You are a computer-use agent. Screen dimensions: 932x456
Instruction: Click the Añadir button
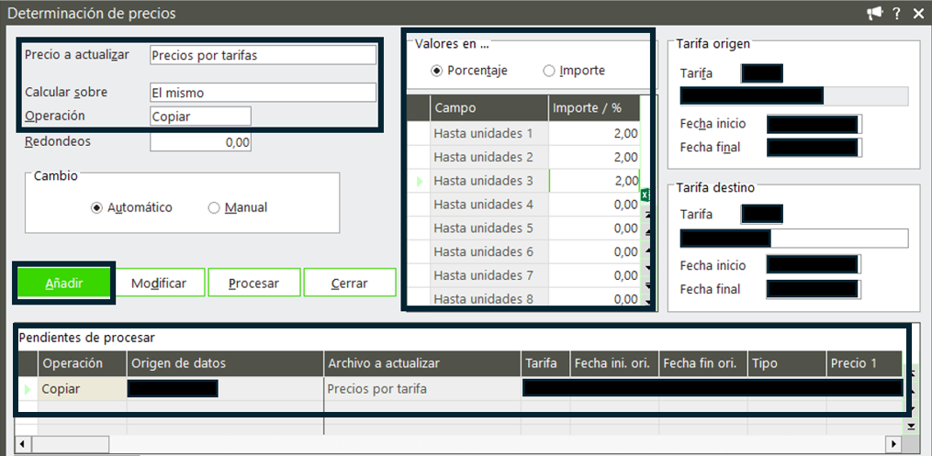click(65, 284)
